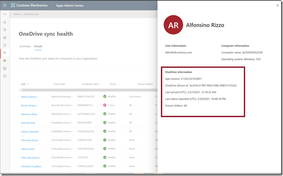The width and height of the screenshot is (283, 176).
Task: Click the AR avatar circle
Action: (x=173, y=25)
